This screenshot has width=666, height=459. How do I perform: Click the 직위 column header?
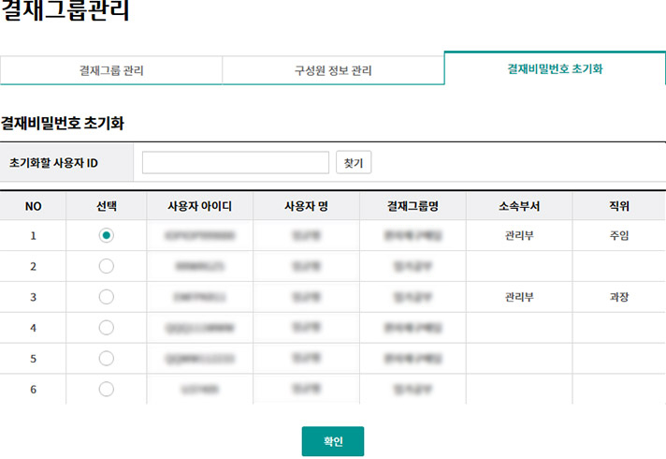[618, 205]
